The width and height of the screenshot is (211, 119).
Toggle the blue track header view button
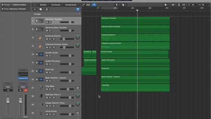point(78,9)
